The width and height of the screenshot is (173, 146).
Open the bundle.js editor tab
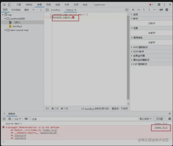pos(56,10)
